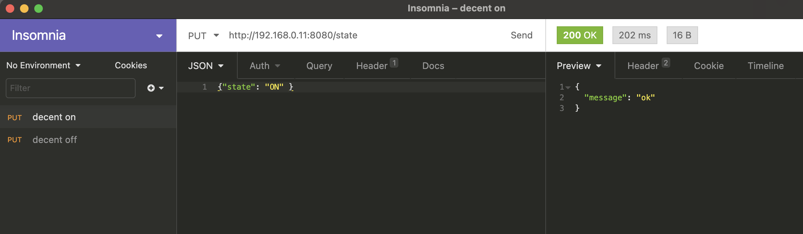Screen dimensions: 803x234
Task: Switch to the Query tab
Action: (319, 66)
